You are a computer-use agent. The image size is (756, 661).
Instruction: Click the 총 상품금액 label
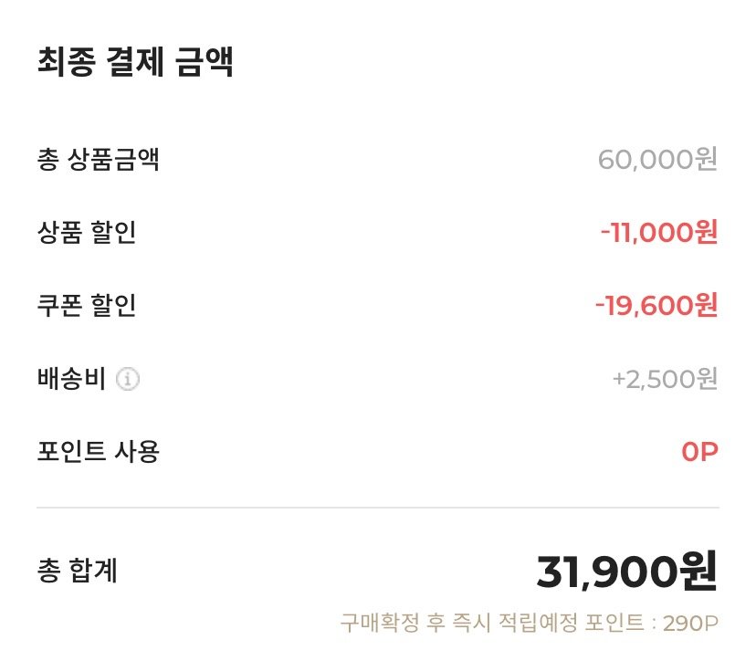[x=99, y=161]
